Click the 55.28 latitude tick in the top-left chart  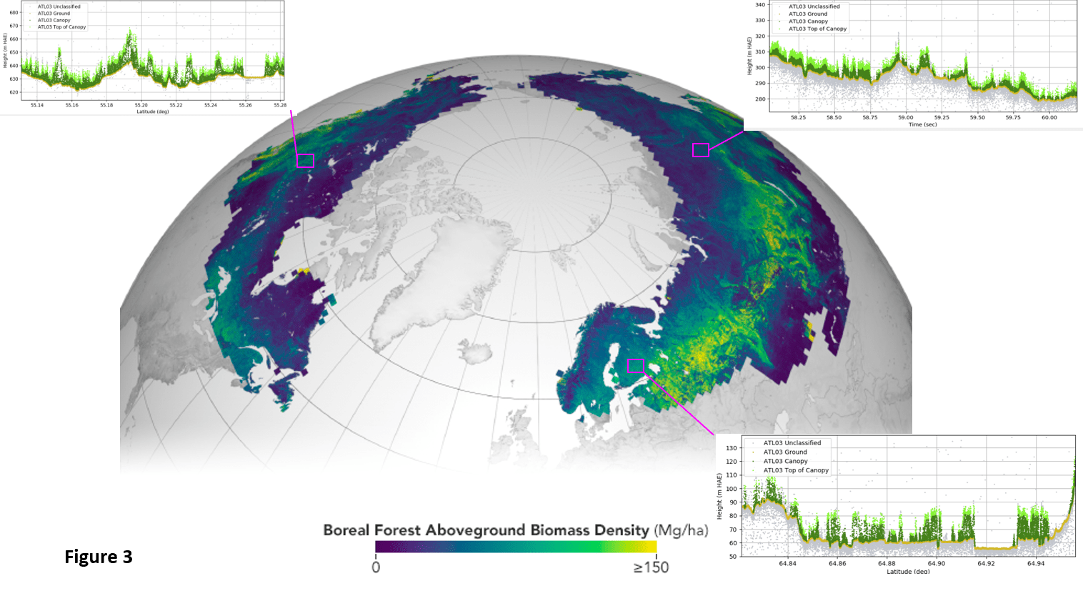pos(280,105)
